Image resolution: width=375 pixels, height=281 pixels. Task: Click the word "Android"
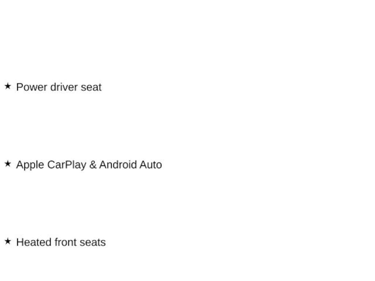(x=118, y=165)
